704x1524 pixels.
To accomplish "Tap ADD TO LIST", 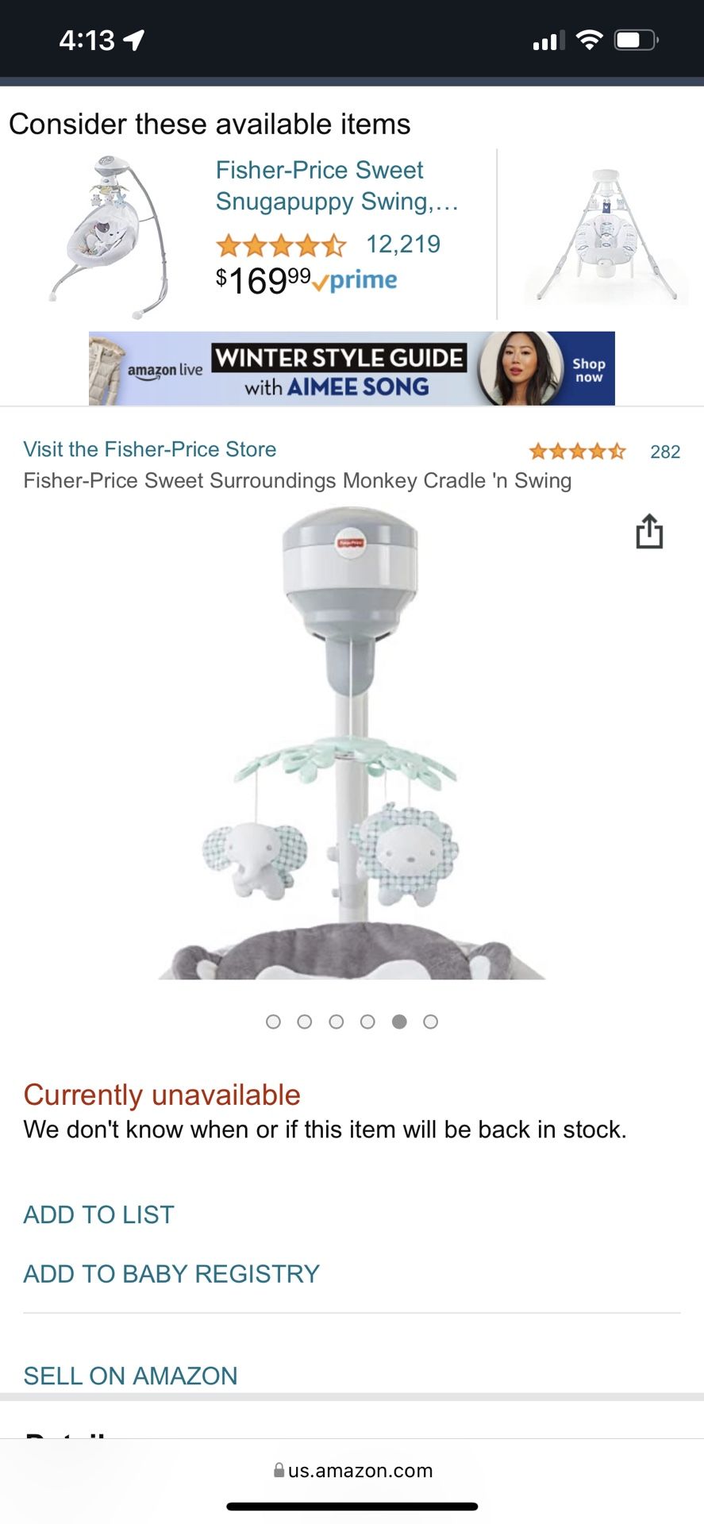I will 98,1214.
